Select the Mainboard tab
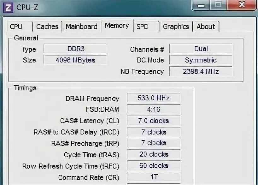 pyautogui.click(x=82, y=27)
